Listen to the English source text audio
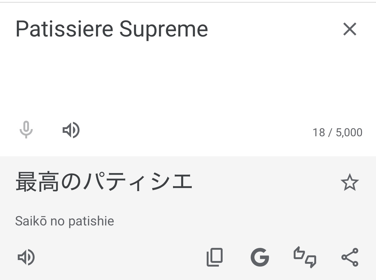The height and width of the screenshot is (280, 376). pyautogui.click(x=71, y=130)
